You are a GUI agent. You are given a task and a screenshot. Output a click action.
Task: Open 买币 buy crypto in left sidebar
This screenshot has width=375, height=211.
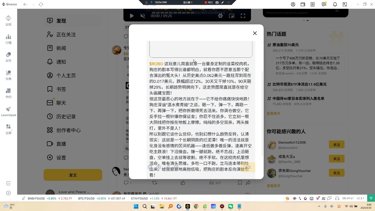tap(8, 57)
